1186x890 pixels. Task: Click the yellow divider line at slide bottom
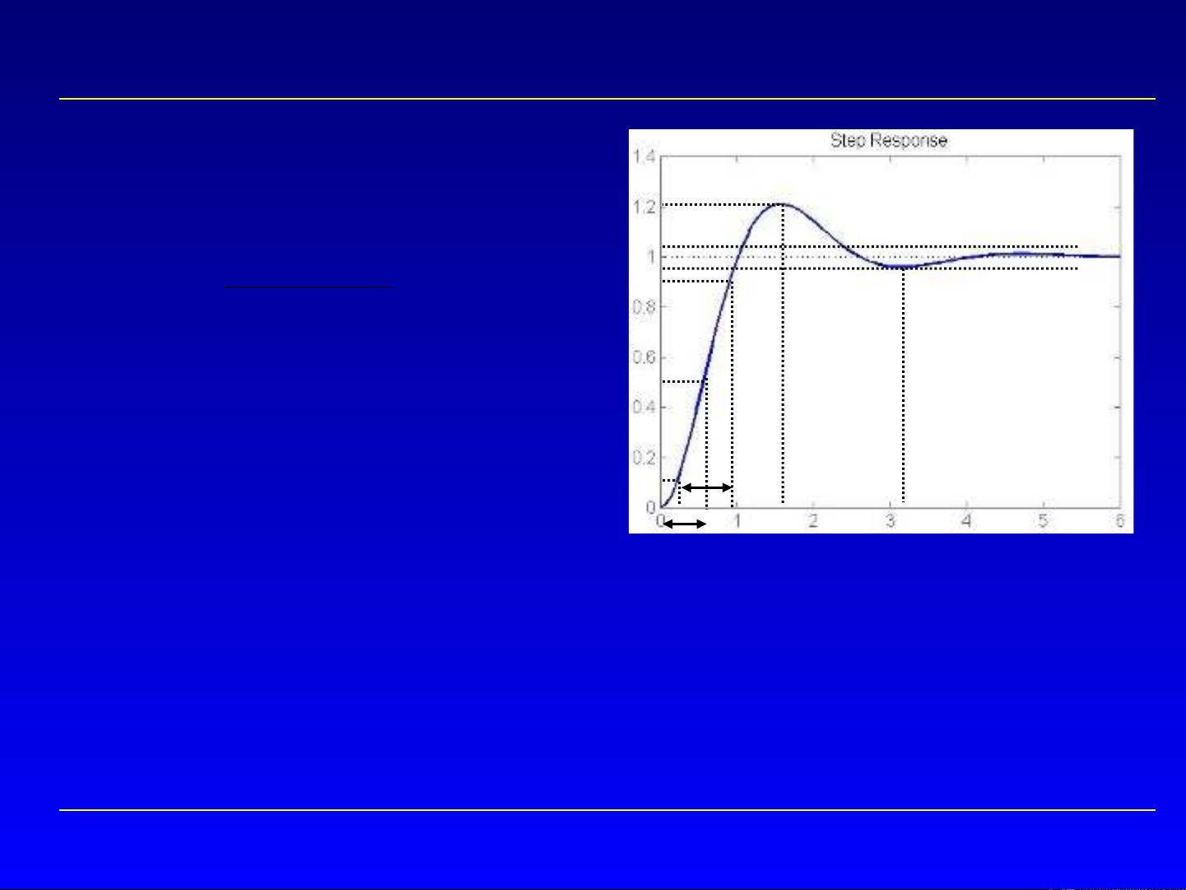(x=607, y=810)
